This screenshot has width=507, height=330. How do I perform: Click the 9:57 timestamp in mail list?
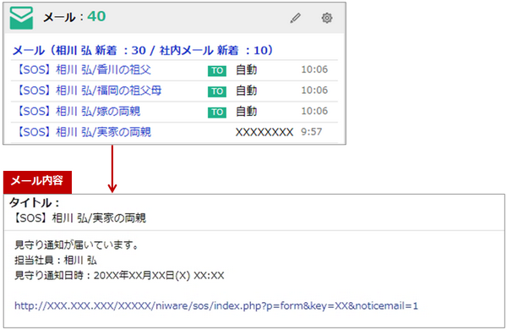click(x=311, y=132)
